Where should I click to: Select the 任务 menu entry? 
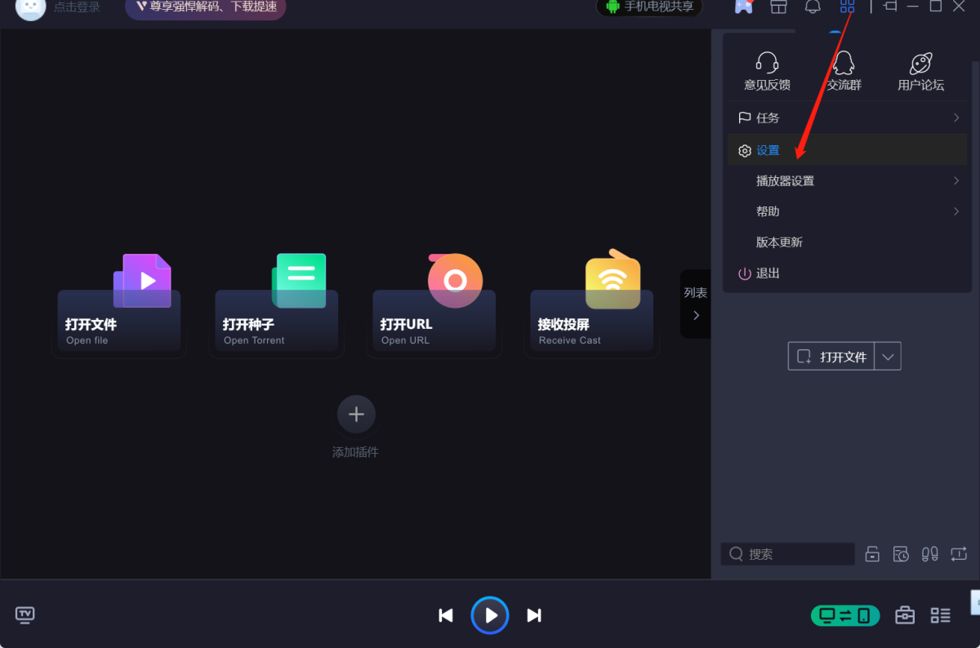(847, 118)
